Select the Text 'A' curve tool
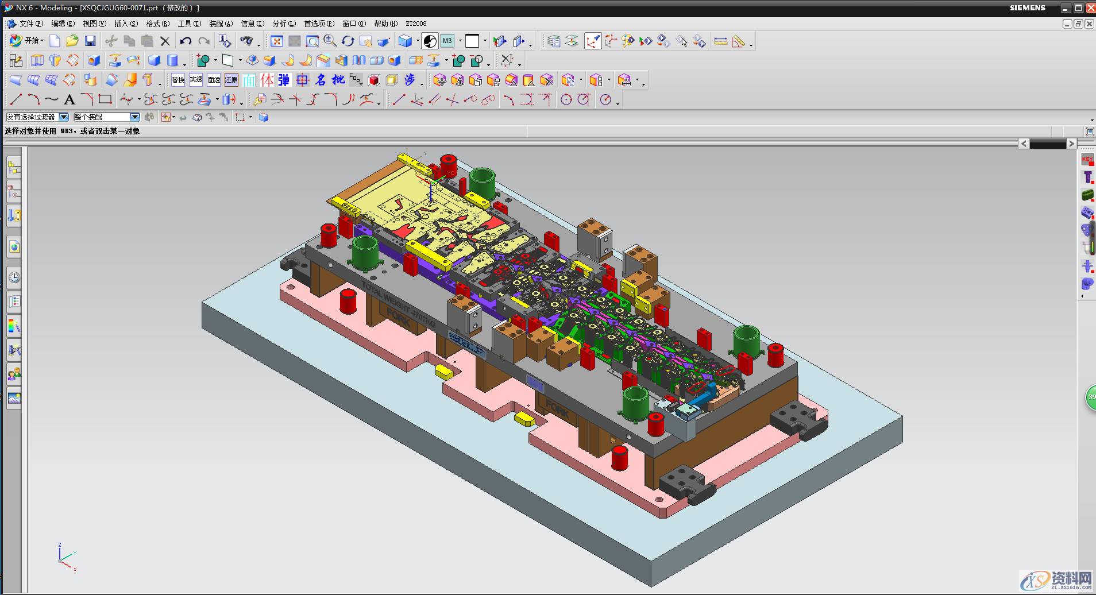Screen dimensions: 1096x595 pos(70,100)
